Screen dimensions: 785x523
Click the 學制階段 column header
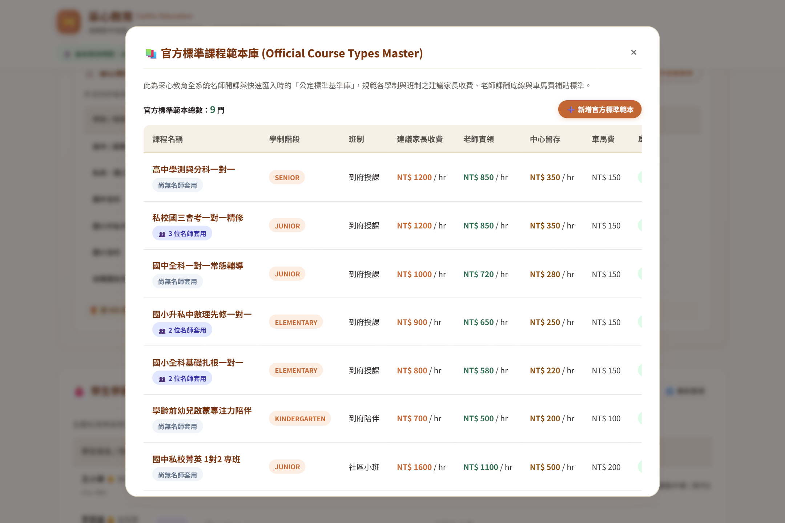point(284,139)
